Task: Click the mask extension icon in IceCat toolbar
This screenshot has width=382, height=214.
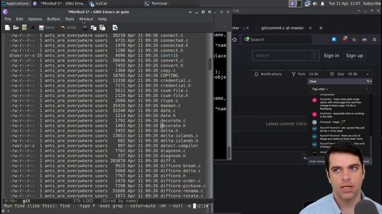Action: click(364, 40)
